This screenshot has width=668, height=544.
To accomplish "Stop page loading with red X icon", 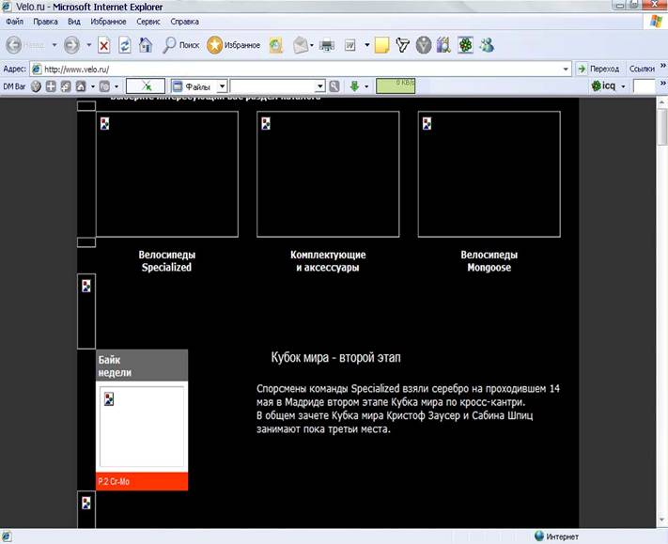I will pos(104,45).
